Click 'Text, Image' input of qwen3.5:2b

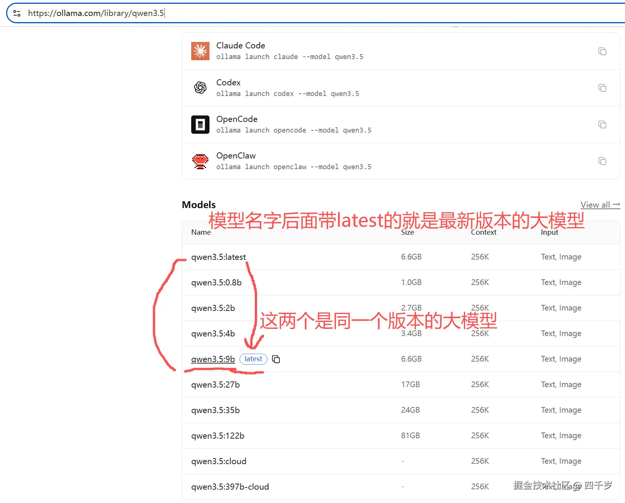tap(561, 308)
